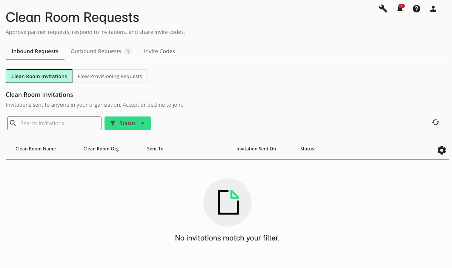Screen dimensions: 452x268
Task: Click the search magnifier icon
Action: pyautogui.click(x=13, y=123)
